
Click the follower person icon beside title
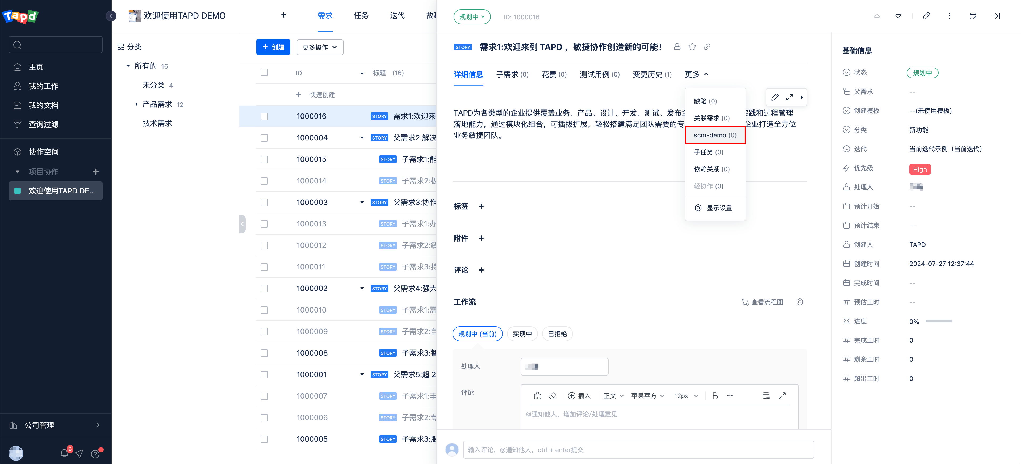coord(677,47)
